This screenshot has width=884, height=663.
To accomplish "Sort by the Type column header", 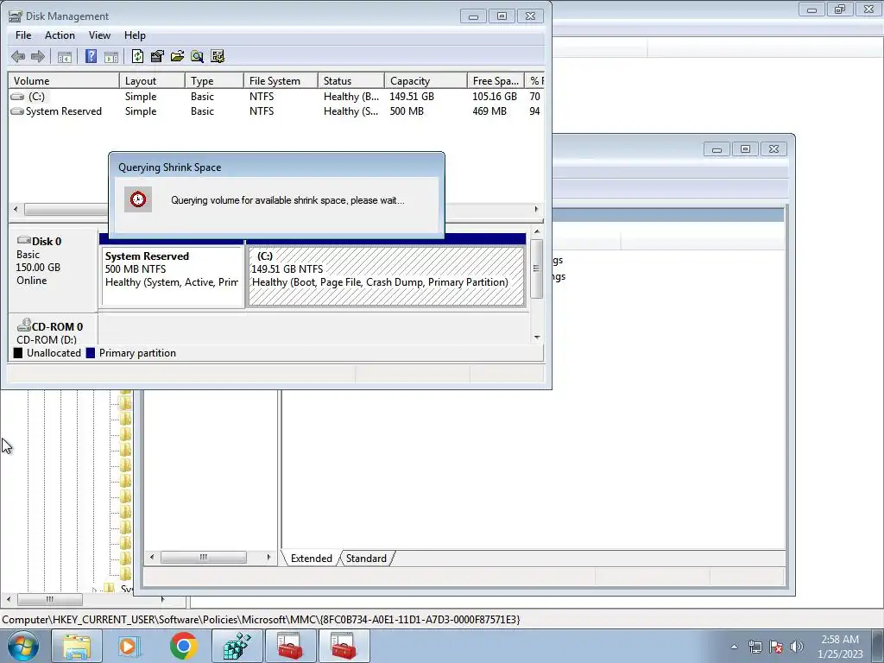I will tap(214, 80).
